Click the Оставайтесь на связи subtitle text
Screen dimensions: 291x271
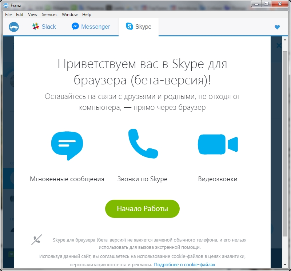142,102
